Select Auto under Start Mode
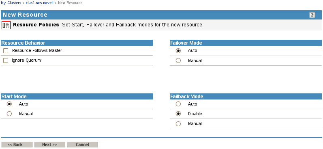The image size is (323, 149). (x=9, y=104)
